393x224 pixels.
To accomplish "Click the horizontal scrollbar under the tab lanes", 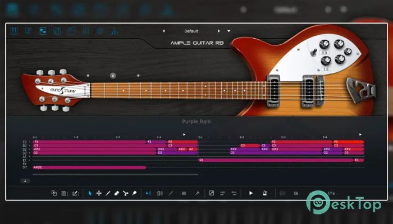I will coord(116,175).
